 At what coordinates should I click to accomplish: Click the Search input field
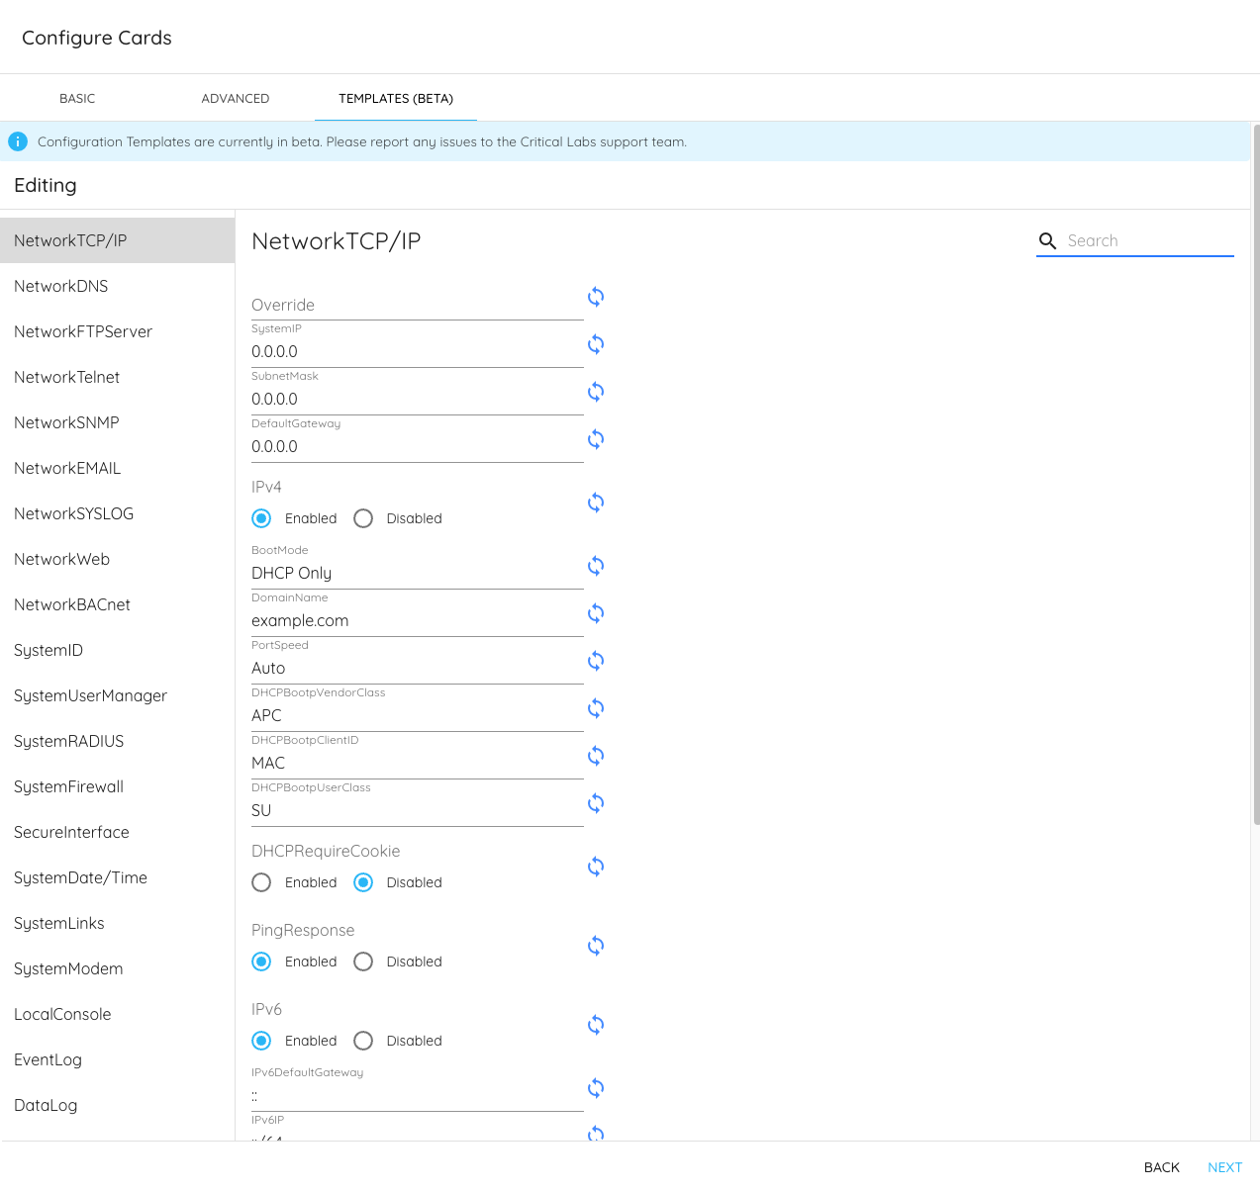click(x=1150, y=240)
